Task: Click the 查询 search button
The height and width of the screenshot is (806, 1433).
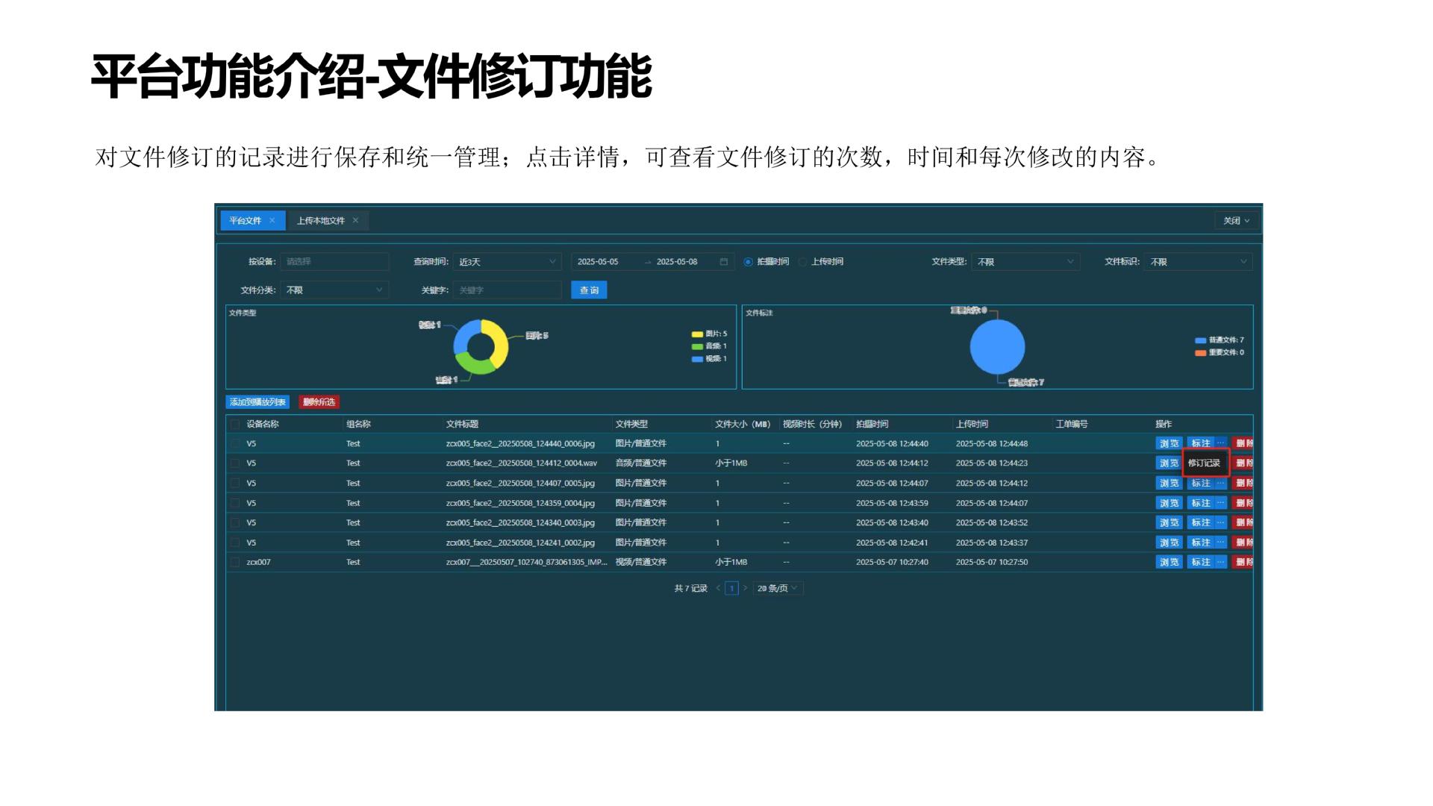Action: pyautogui.click(x=589, y=290)
